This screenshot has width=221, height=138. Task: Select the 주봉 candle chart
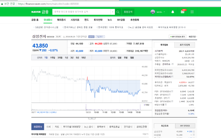[126, 58]
